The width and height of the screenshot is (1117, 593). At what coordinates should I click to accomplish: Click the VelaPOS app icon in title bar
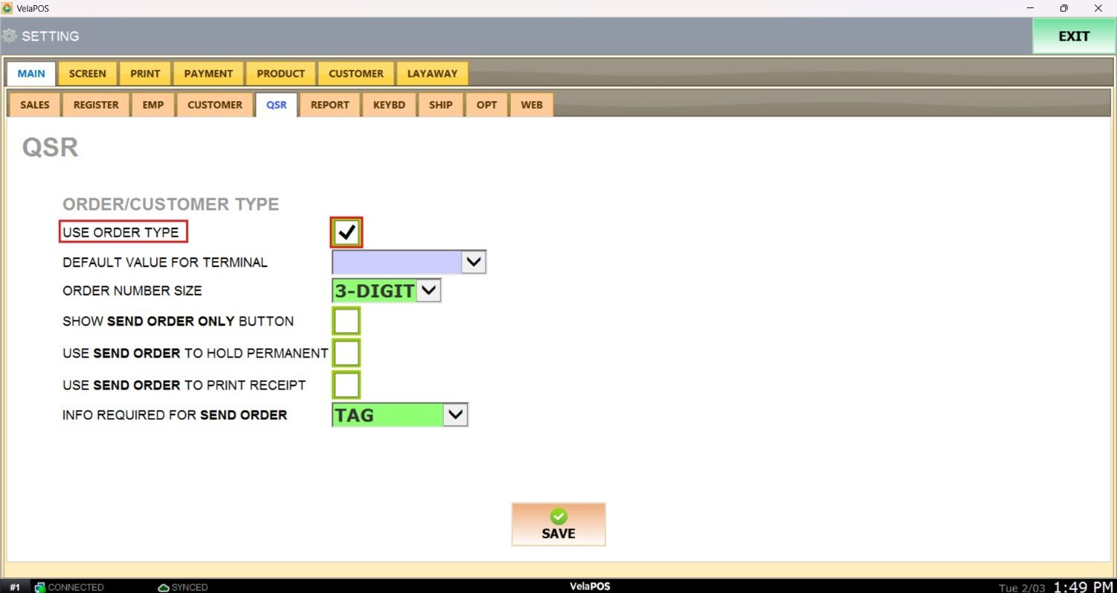point(7,7)
